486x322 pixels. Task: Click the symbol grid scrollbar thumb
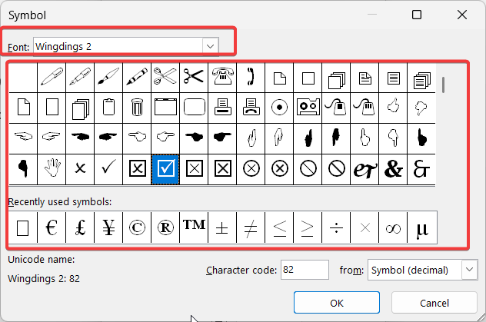pyautogui.click(x=443, y=85)
